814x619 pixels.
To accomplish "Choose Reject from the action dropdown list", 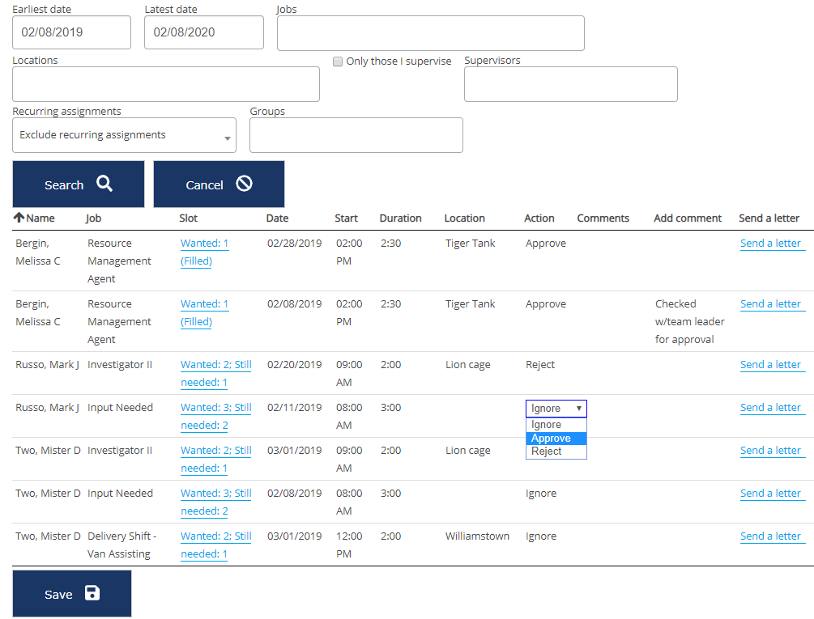I will click(546, 452).
